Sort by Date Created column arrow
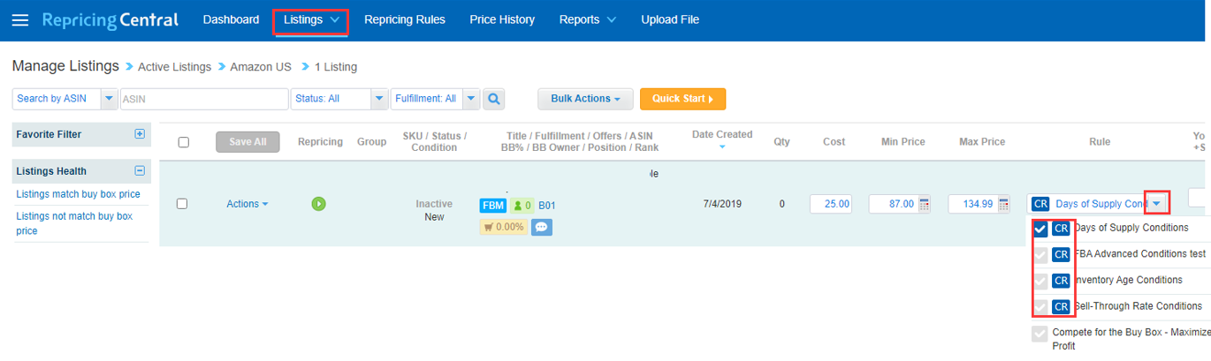1211x361 pixels. pos(722,148)
